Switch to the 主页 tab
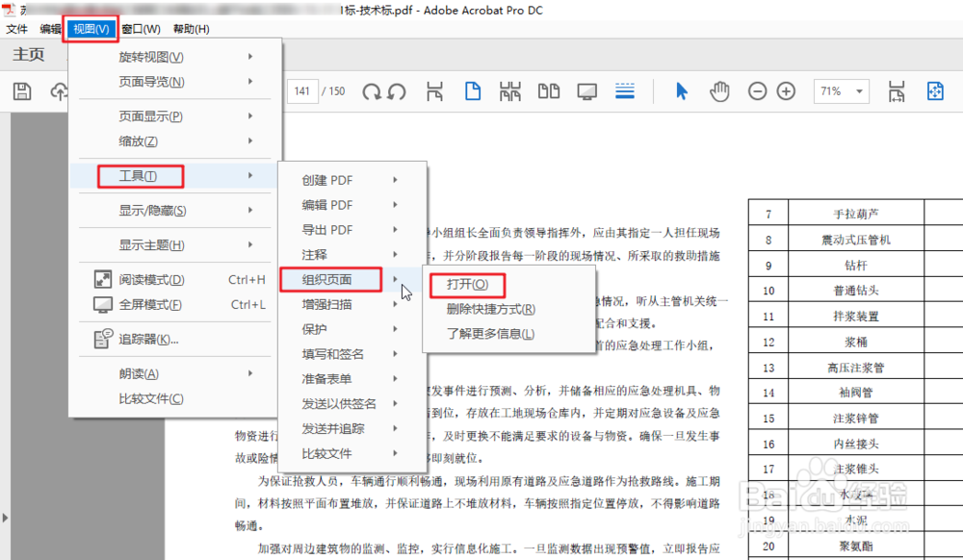Image resolution: width=963 pixels, height=560 pixels. click(x=31, y=55)
